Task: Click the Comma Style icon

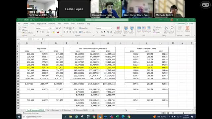Action: [x=105, y=32]
